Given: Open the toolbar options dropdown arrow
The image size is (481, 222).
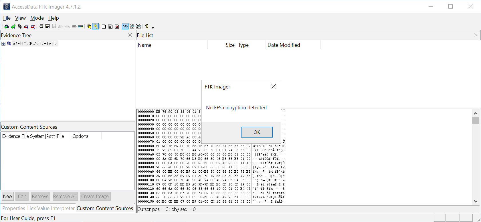Looking at the screenshot, I should click(153, 28).
